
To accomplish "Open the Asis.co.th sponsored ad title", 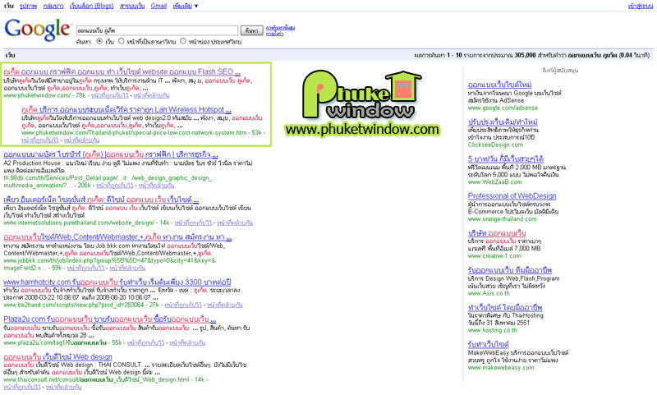I will pos(509,269).
